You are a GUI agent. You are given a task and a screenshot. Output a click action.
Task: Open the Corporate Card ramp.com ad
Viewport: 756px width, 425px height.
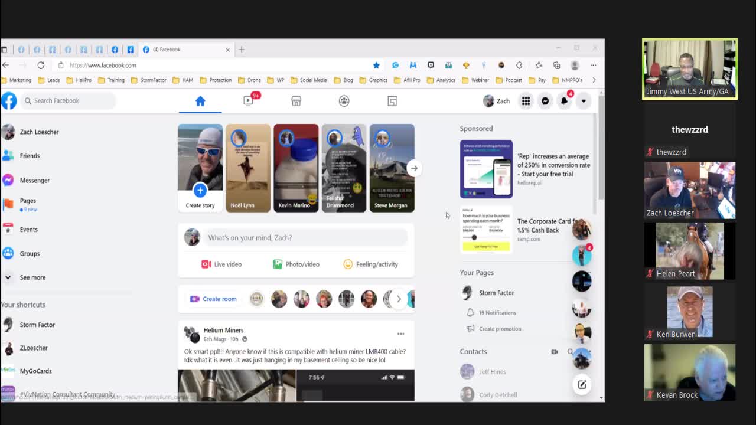526,230
